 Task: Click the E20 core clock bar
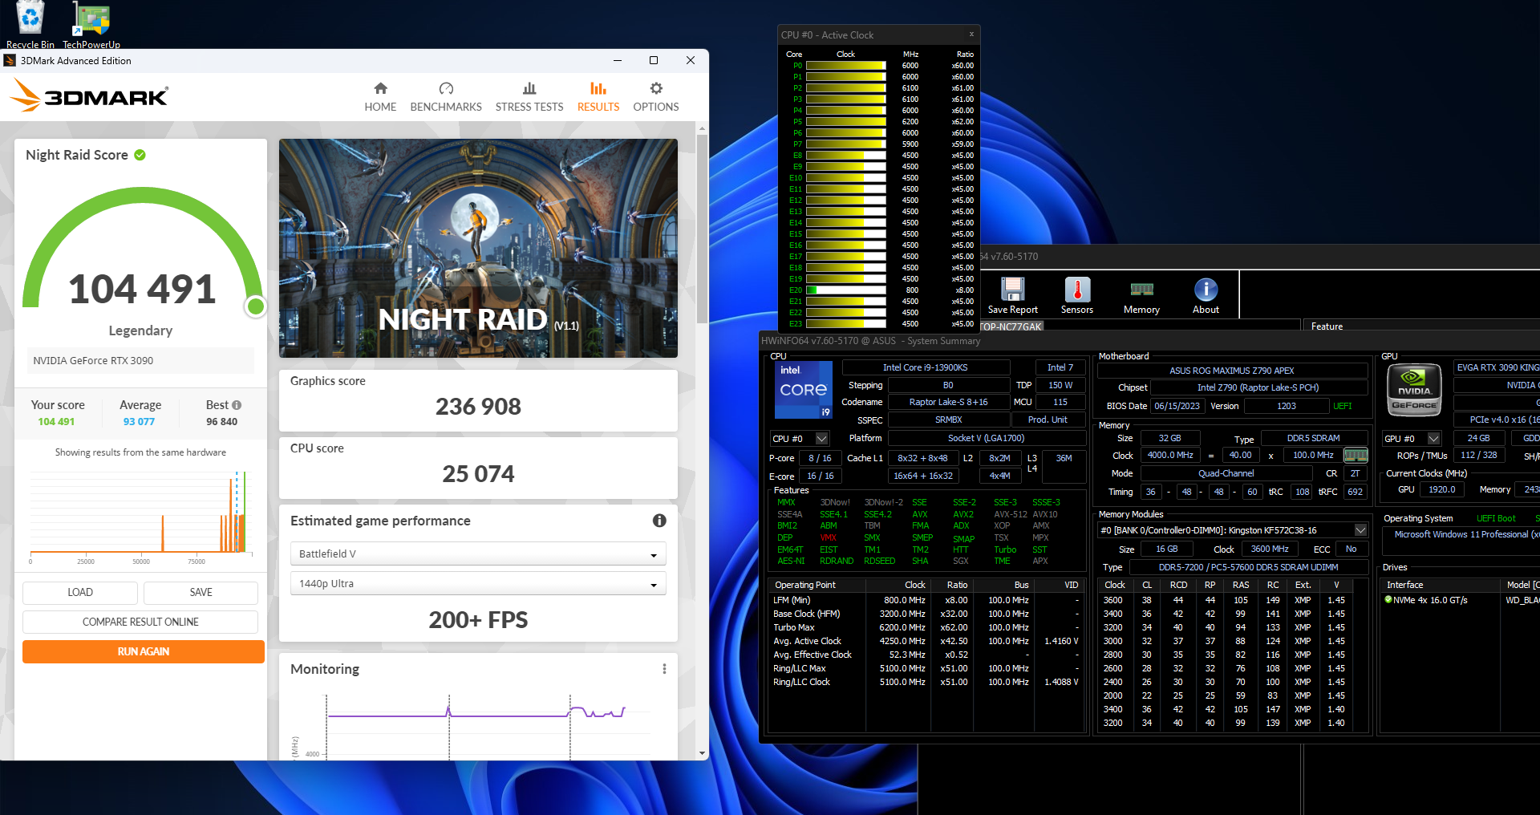tap(846, 290)
